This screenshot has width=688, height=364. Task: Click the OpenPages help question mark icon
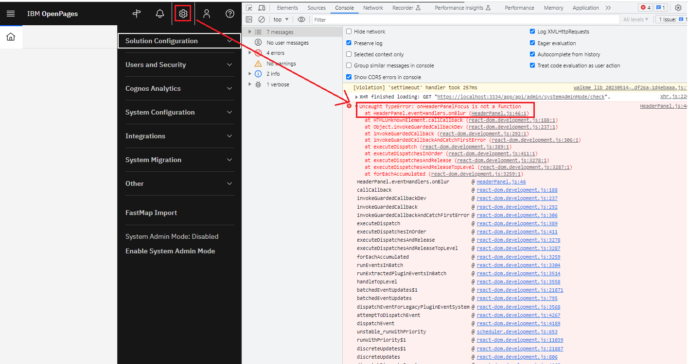(229, 13)
